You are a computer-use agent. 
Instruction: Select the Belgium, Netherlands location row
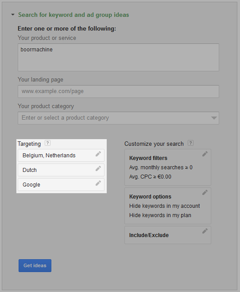coord(61,156)
